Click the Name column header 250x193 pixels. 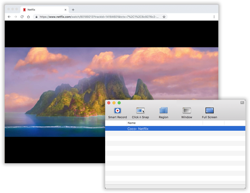tap(164, 123)
